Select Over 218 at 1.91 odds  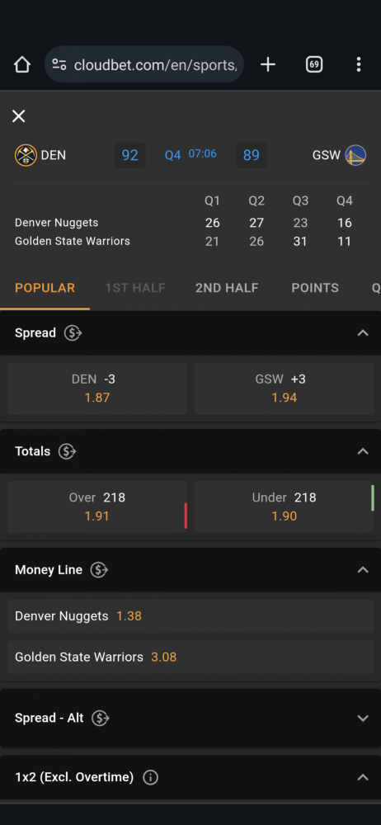click(x=97, y=507)
